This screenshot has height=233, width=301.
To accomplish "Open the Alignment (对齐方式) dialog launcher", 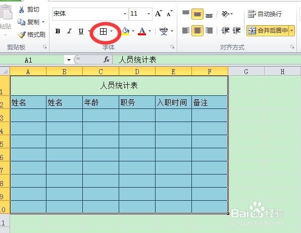I will coord(292,47).
